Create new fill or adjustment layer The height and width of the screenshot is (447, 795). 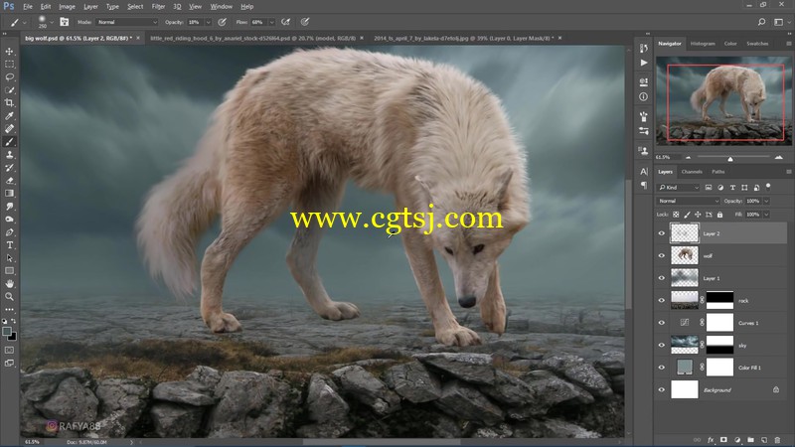pos(737,440)
